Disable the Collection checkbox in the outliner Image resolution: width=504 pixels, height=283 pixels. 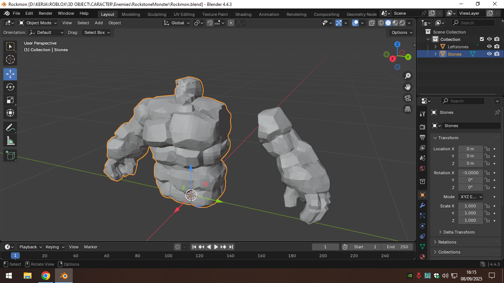(x=481, y=39)
